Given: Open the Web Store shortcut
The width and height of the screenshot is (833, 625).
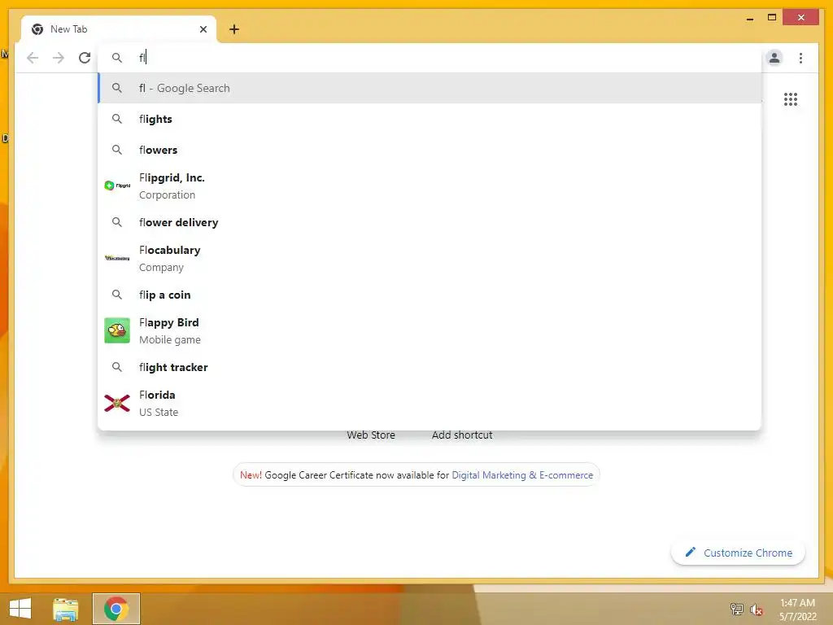Looking at the screenshot, I should click(371, 435).
